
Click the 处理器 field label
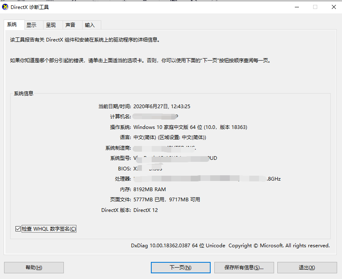[123, 179]
